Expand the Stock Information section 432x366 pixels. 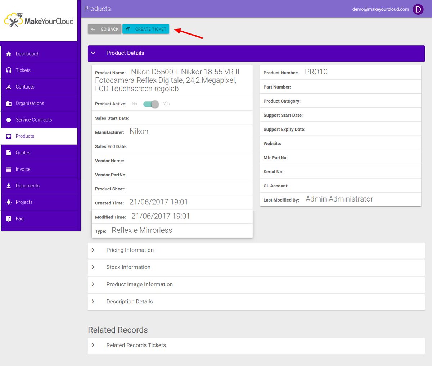tap(256, 267)
